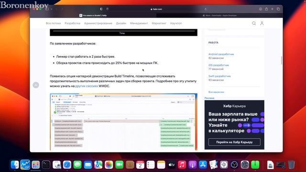Open OBS from the Dock
This screenshot has height=172, width=306.
(234, 165)
